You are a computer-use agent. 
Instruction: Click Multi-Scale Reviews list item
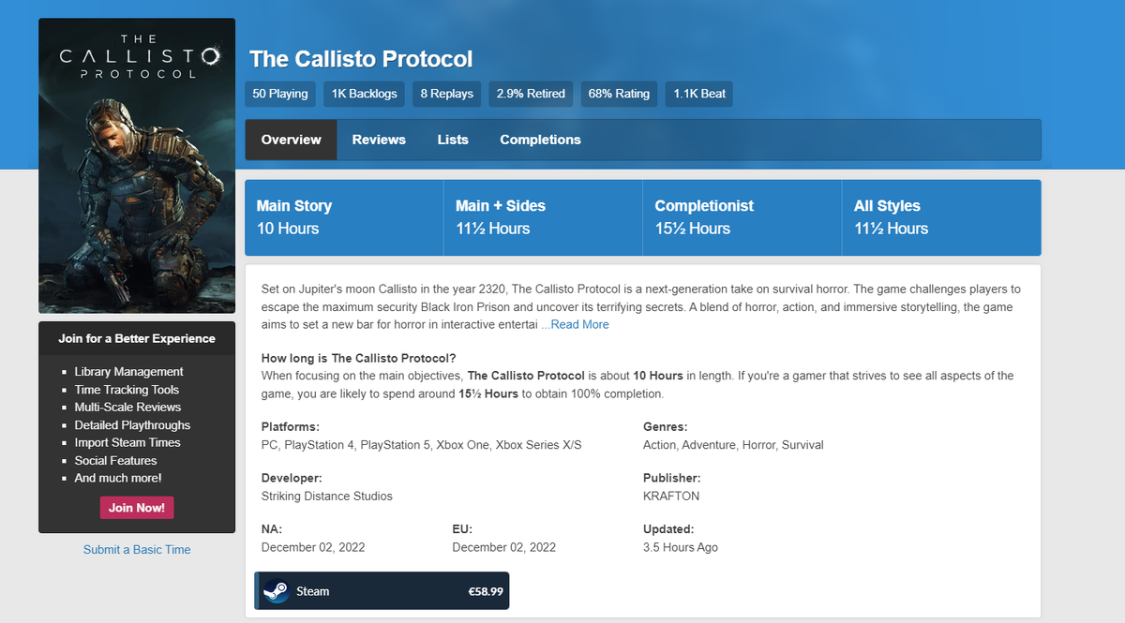pos(128,408)
